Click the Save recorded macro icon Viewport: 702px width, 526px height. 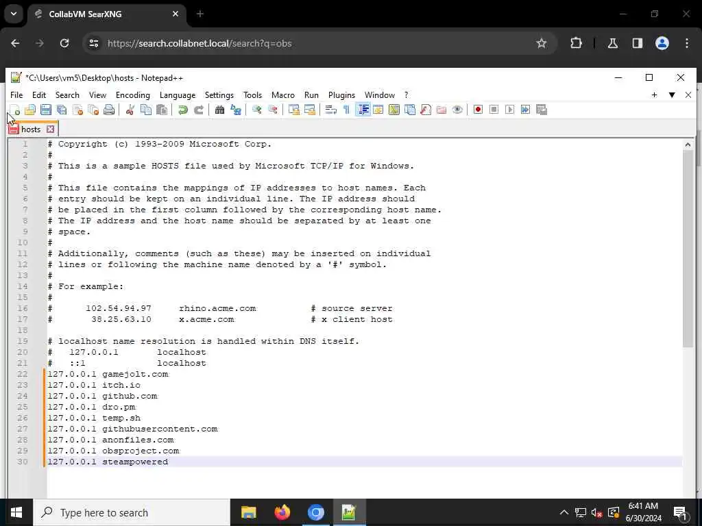coord(542,110)
